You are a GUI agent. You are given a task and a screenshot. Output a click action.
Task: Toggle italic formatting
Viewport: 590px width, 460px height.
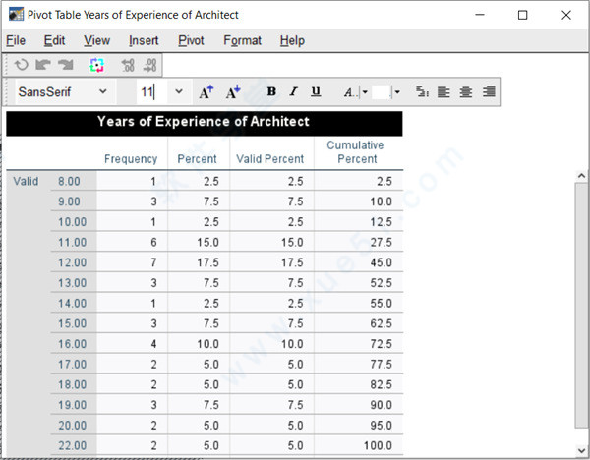pyautogui.click(x=293, y=92)
